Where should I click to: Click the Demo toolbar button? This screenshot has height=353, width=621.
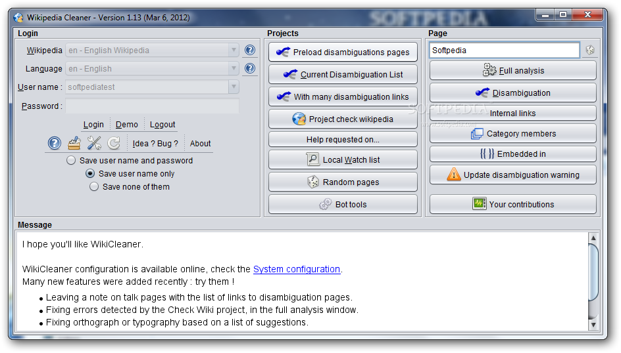[127, 125]
